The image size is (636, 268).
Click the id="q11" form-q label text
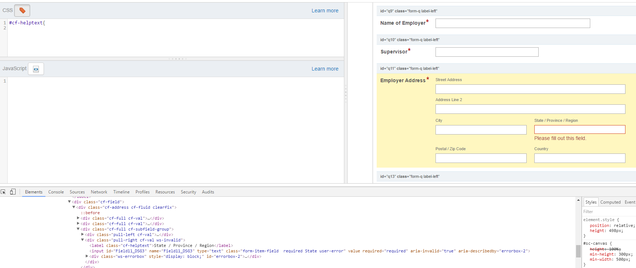click(410, 68)
